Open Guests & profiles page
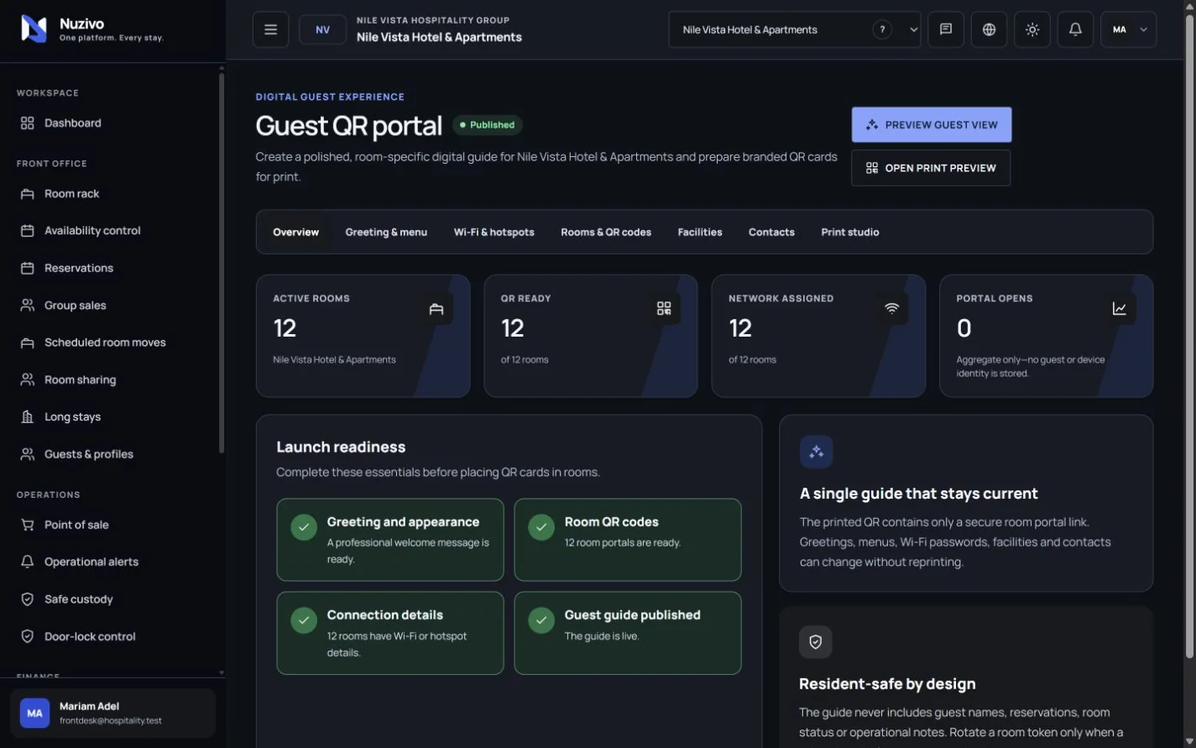The height and width of the screenshot is (748, 1196). (x=112, y=453)
